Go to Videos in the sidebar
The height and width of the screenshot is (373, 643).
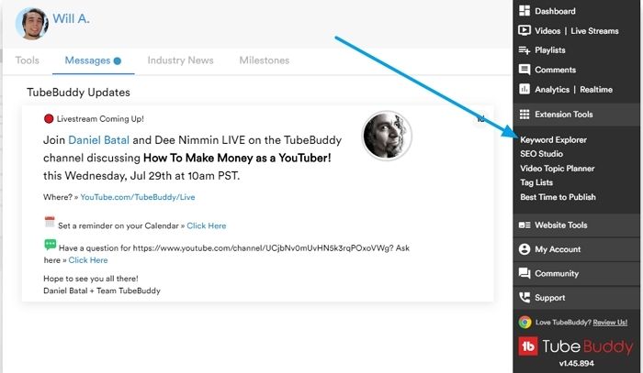pos(547,30)
